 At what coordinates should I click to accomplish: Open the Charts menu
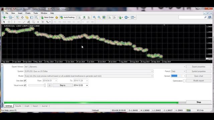28,13
